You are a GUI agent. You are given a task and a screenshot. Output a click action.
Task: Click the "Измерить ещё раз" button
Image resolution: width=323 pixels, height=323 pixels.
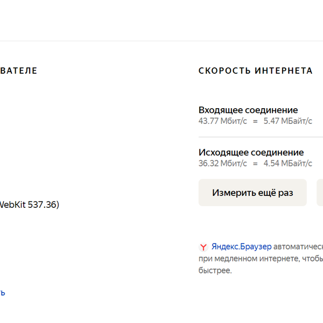(x=252, y=193)
